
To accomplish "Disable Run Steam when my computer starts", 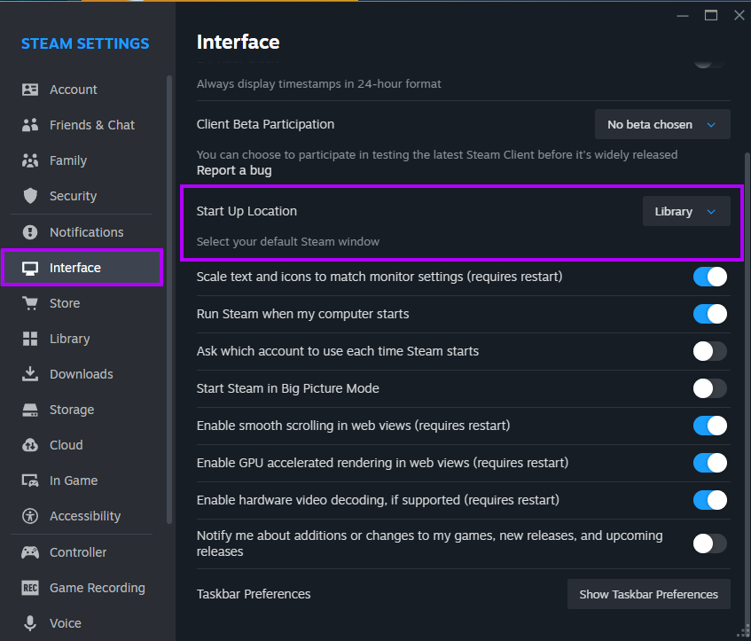I will (x=710, y=314).
